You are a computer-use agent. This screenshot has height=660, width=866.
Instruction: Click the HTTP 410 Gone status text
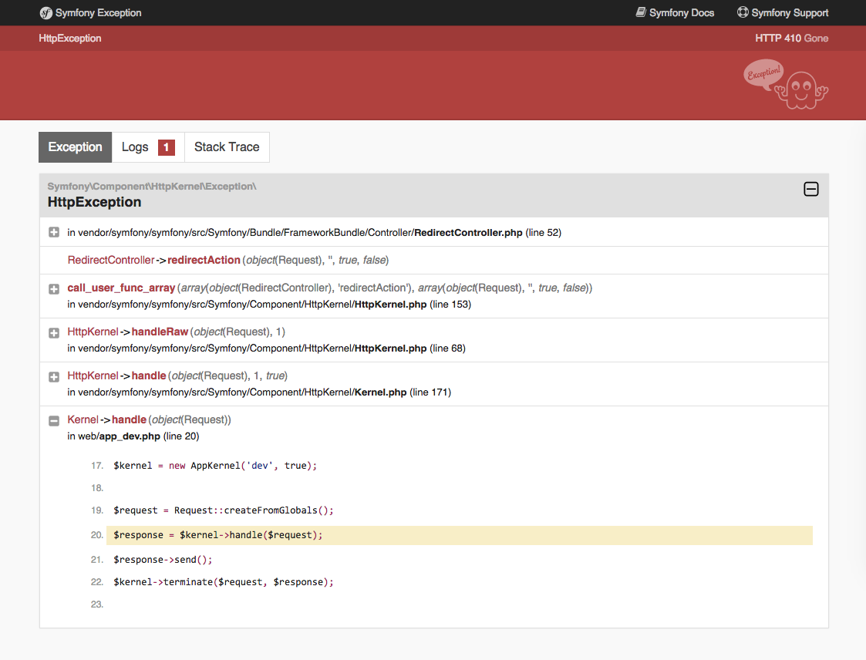[x=791, y=38]
